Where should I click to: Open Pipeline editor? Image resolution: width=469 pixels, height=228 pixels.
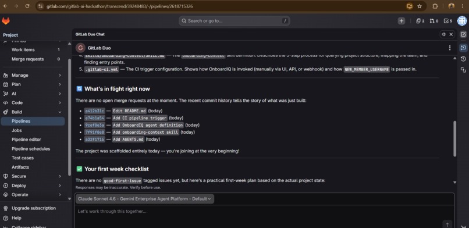point(33,140)
